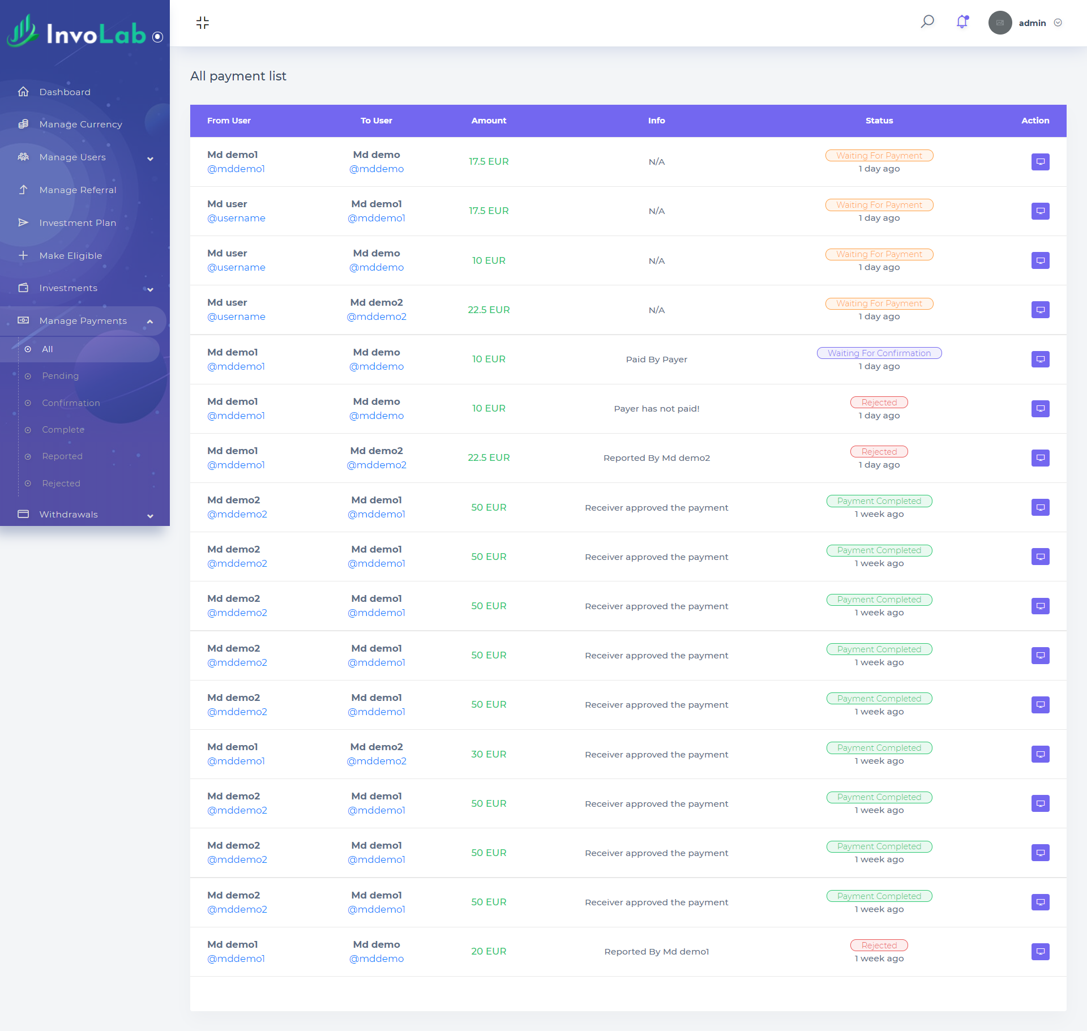View details of Waiting For Confirmation payment
Image resolution: width=1087 pixels, height=1031 pixels.
1040,360
